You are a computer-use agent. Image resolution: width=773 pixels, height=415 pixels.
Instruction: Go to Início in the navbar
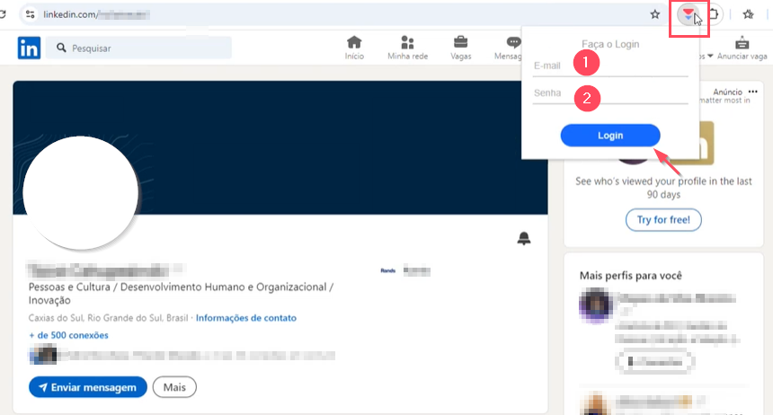[x=354, y=48]
